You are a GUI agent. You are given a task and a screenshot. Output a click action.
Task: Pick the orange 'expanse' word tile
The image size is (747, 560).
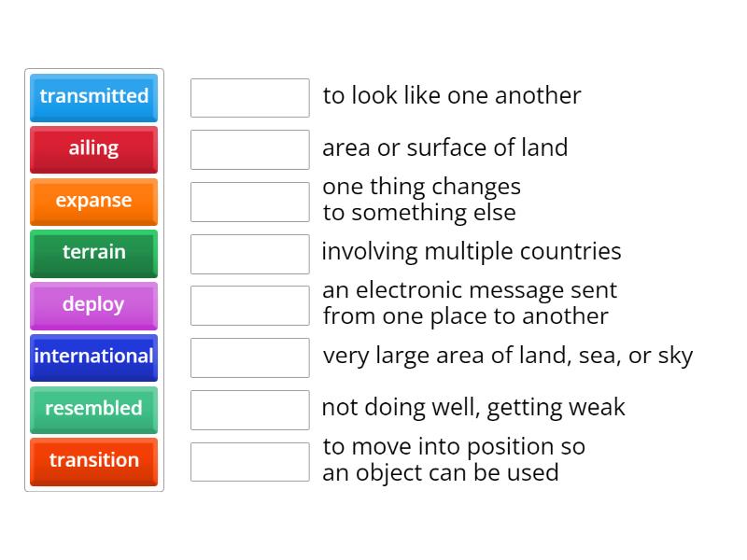pyautogui.click(x=93, y=202)
